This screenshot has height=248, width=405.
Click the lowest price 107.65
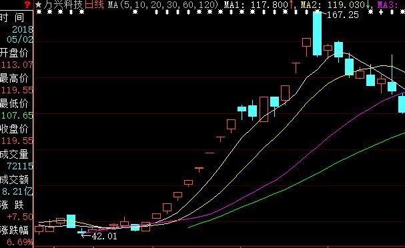coord(17,115)
